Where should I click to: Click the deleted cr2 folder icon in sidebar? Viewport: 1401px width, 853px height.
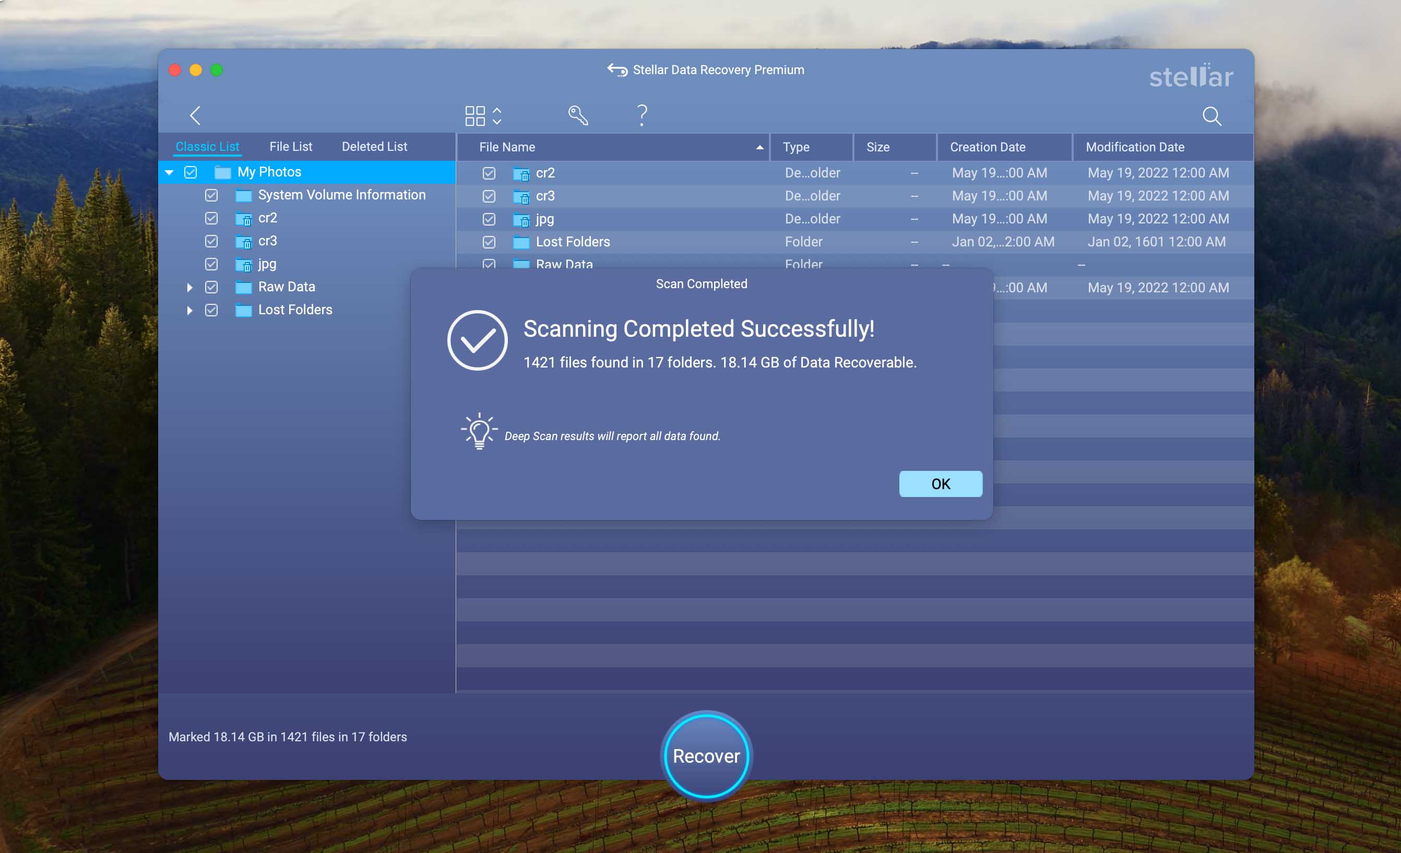[x=243, y=219]
